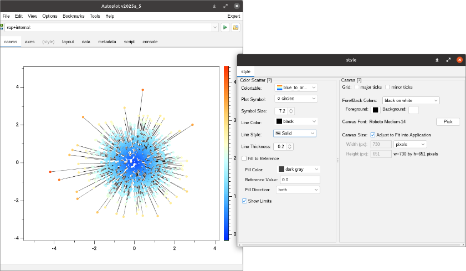The image size is (466, 271).
Task: Click the fullscreen arrows icon in the Autoplot title bar
Action: point(226,6)
